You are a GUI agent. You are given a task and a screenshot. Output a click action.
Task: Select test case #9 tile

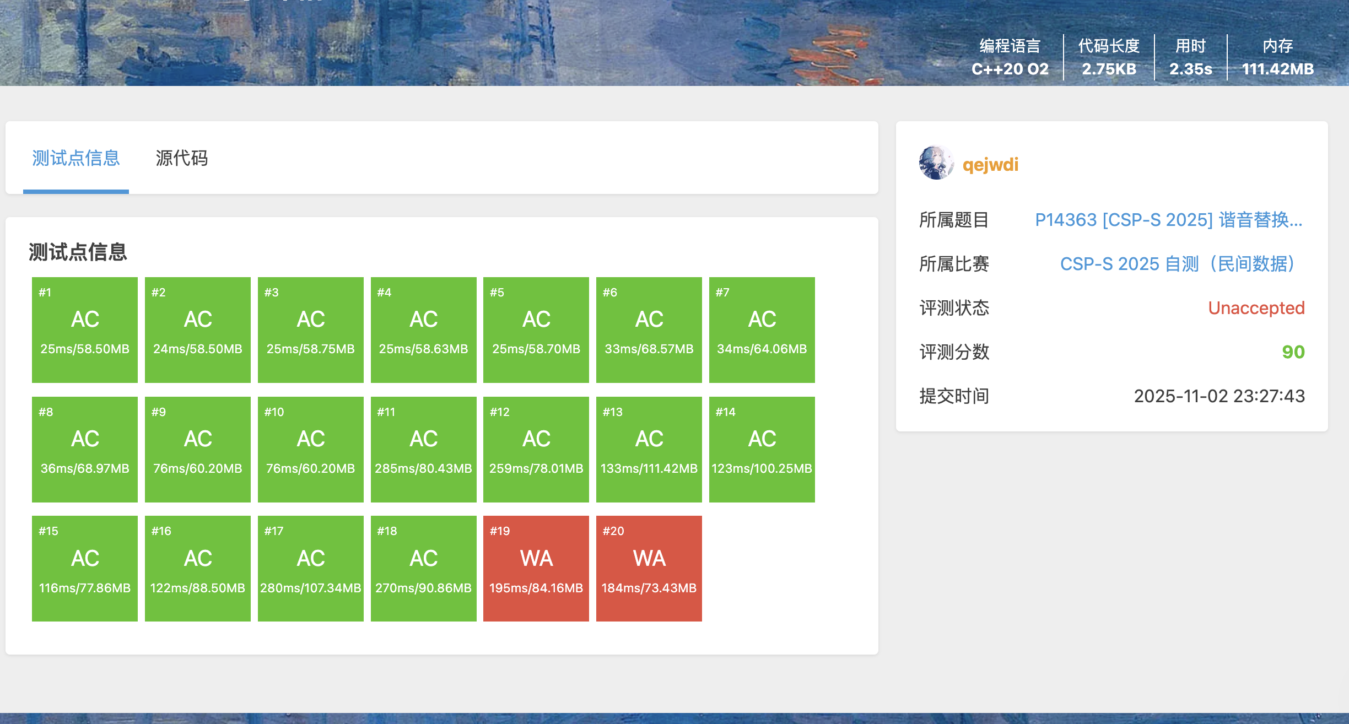point(198,449)
